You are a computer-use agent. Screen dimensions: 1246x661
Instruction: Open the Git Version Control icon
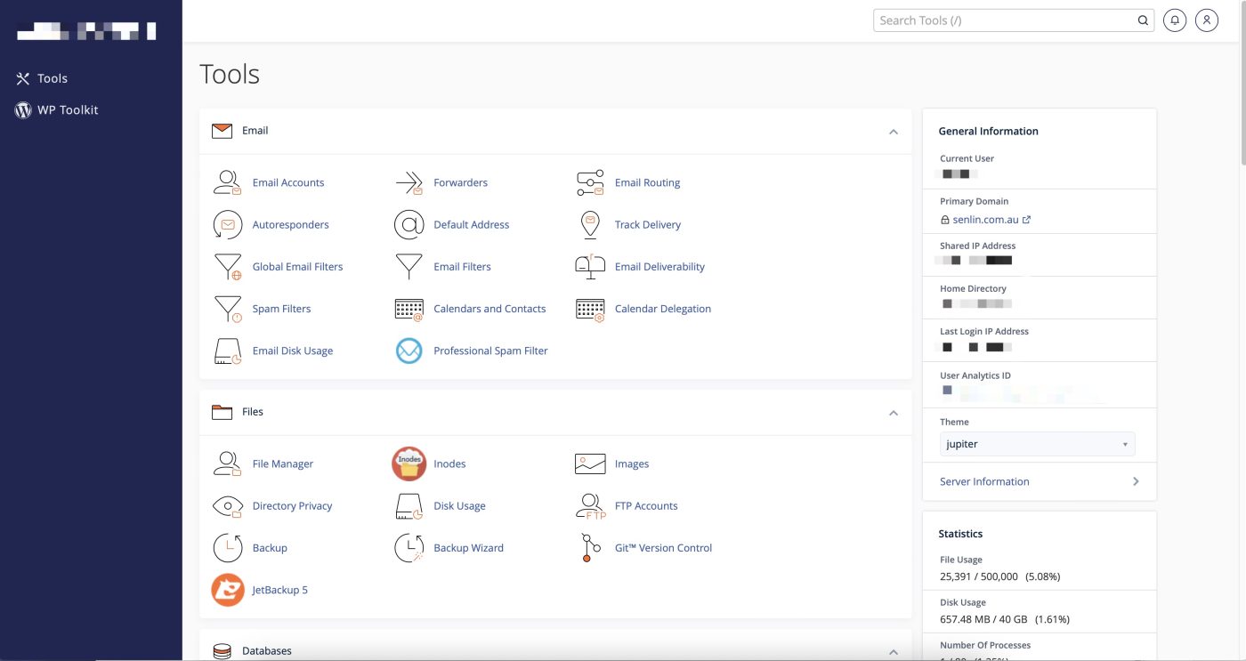click(589, 548)
